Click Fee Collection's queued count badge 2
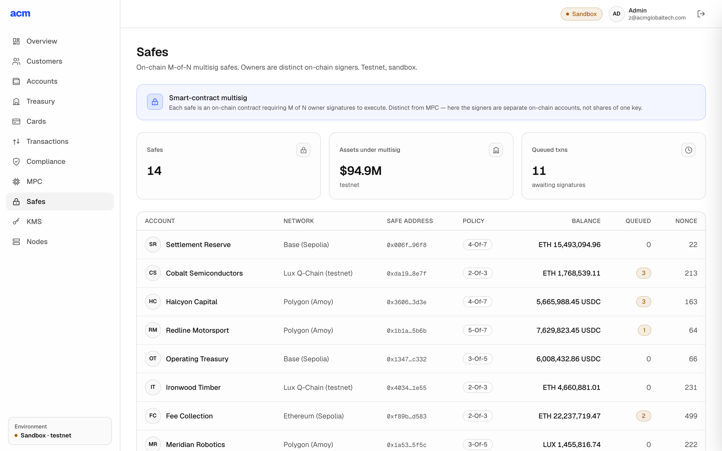This screenshot has height=451, width=722. (644, 416)
